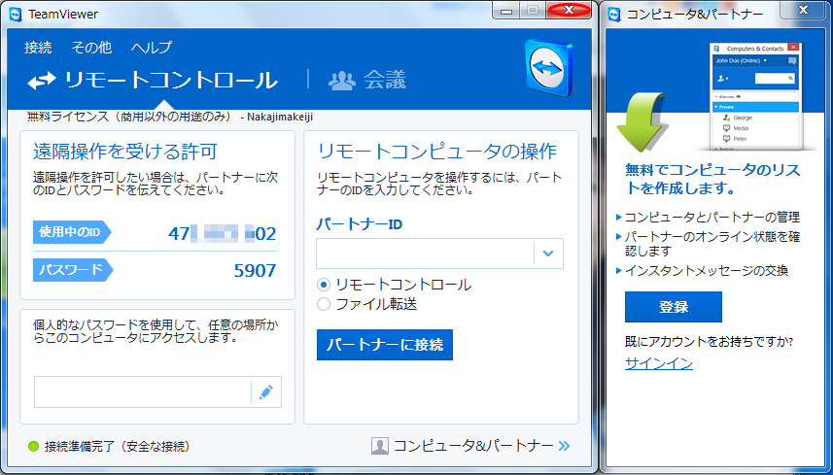Click the インスタントメッセージの交換 bullet

[x=706, y=271]
